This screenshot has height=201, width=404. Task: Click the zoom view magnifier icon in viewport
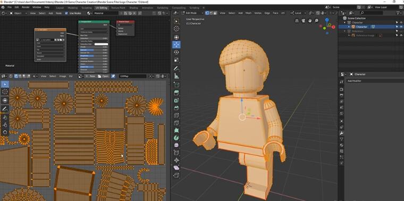pos(316,21)
